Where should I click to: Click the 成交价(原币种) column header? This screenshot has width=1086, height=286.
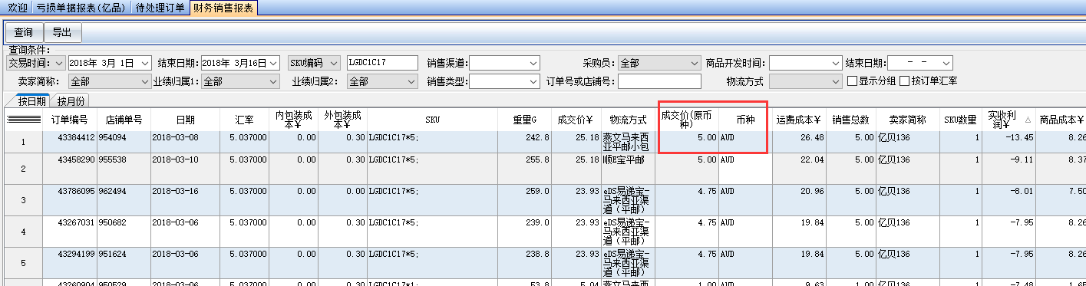(x=688, y=120)
